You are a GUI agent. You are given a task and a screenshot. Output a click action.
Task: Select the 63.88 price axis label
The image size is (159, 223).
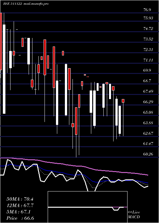pos(148,123)
